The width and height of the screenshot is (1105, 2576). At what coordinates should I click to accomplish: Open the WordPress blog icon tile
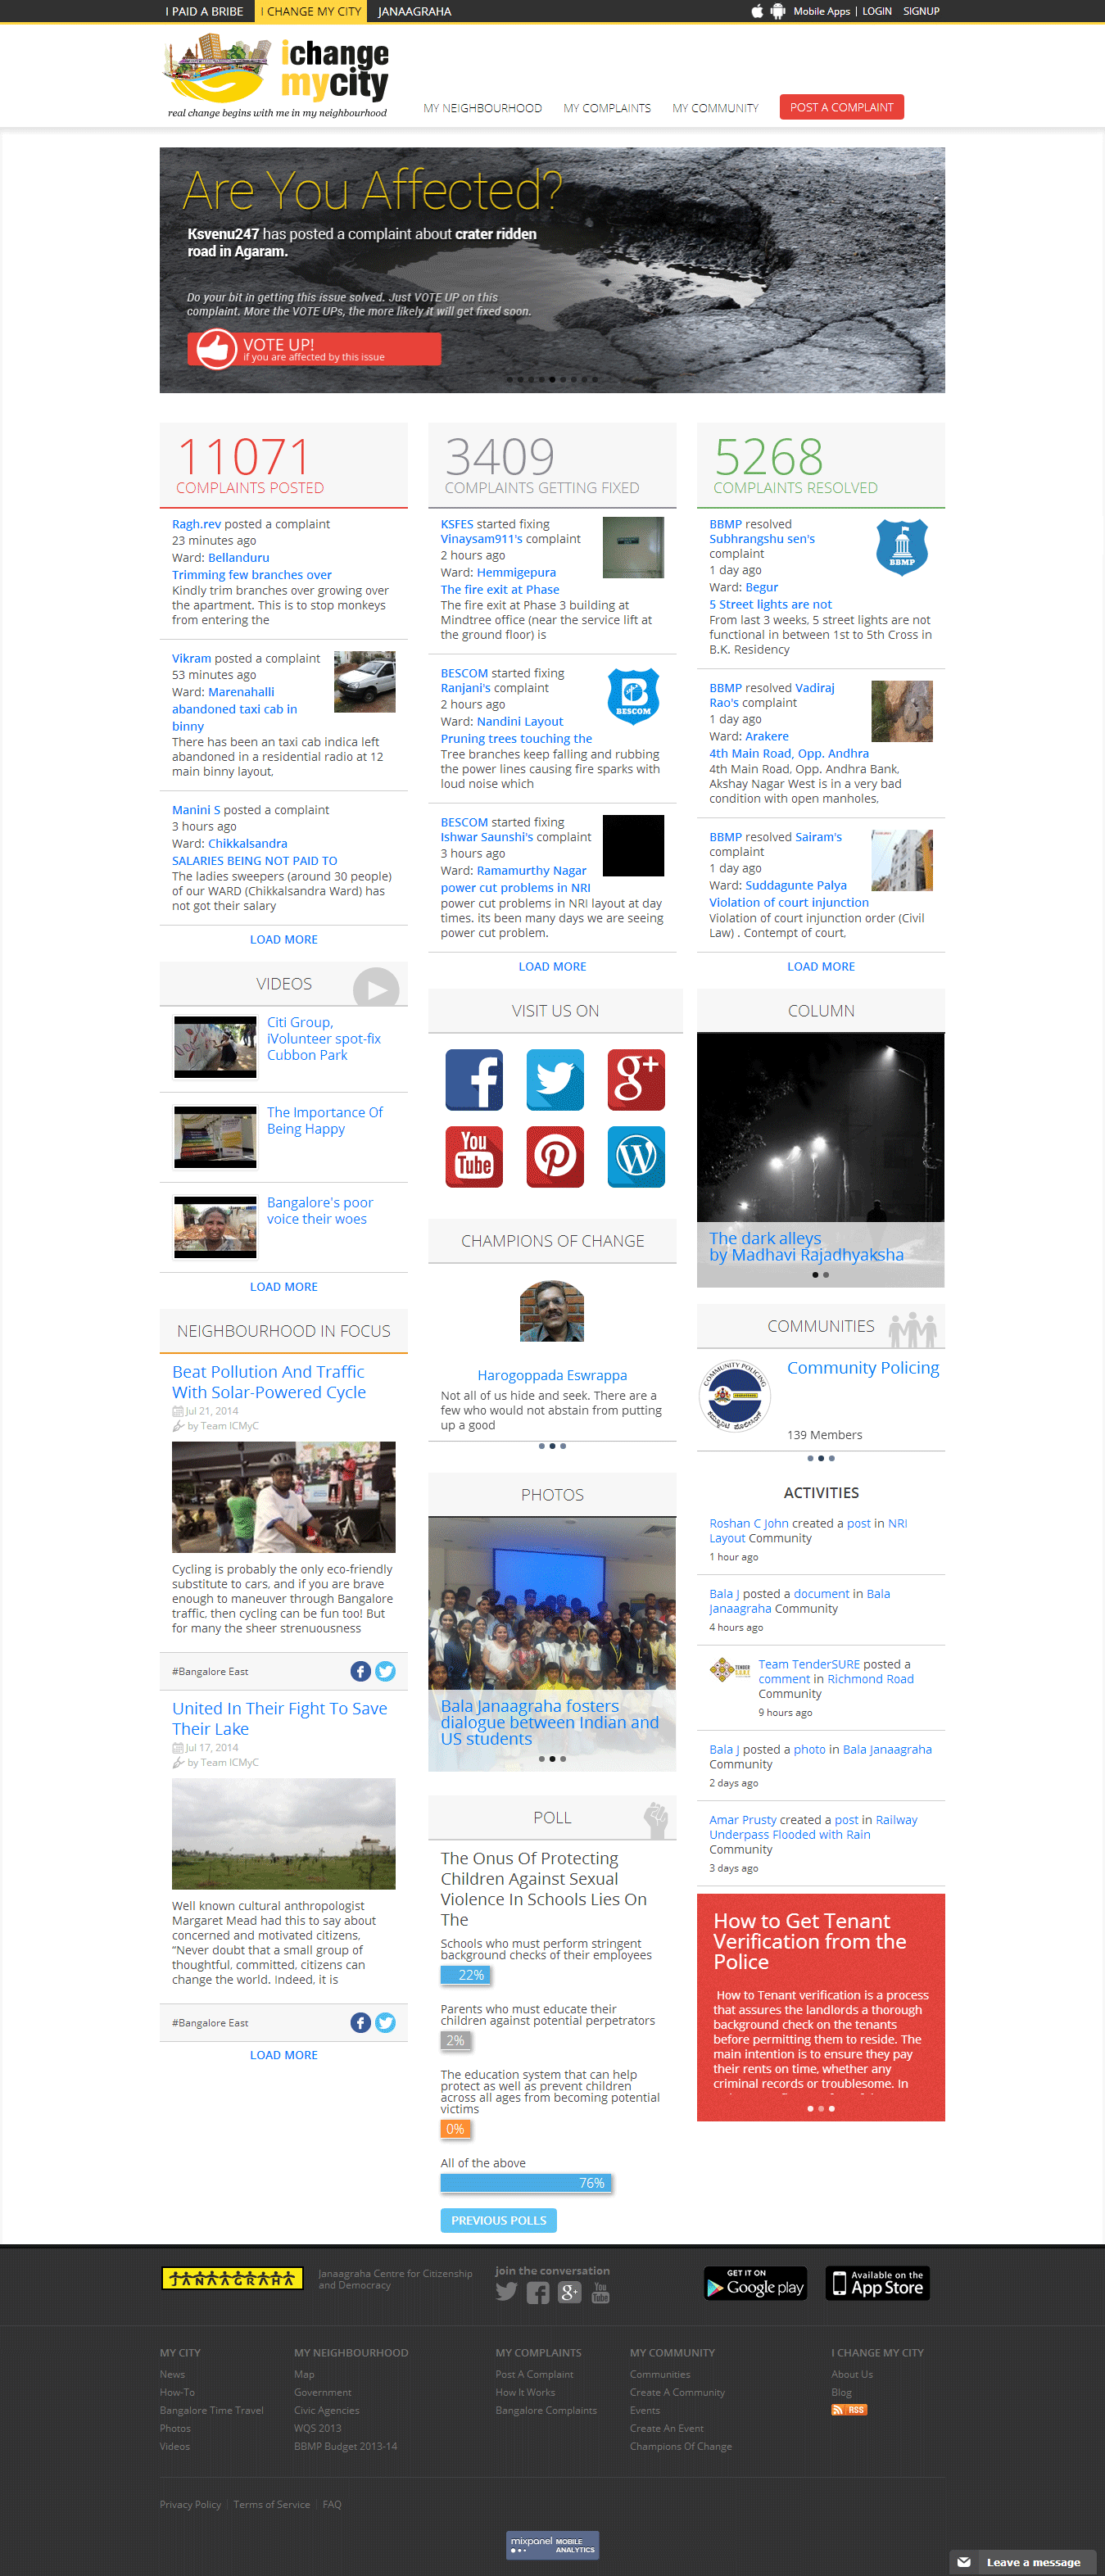pyautogui.click(x=636, y=1156)
